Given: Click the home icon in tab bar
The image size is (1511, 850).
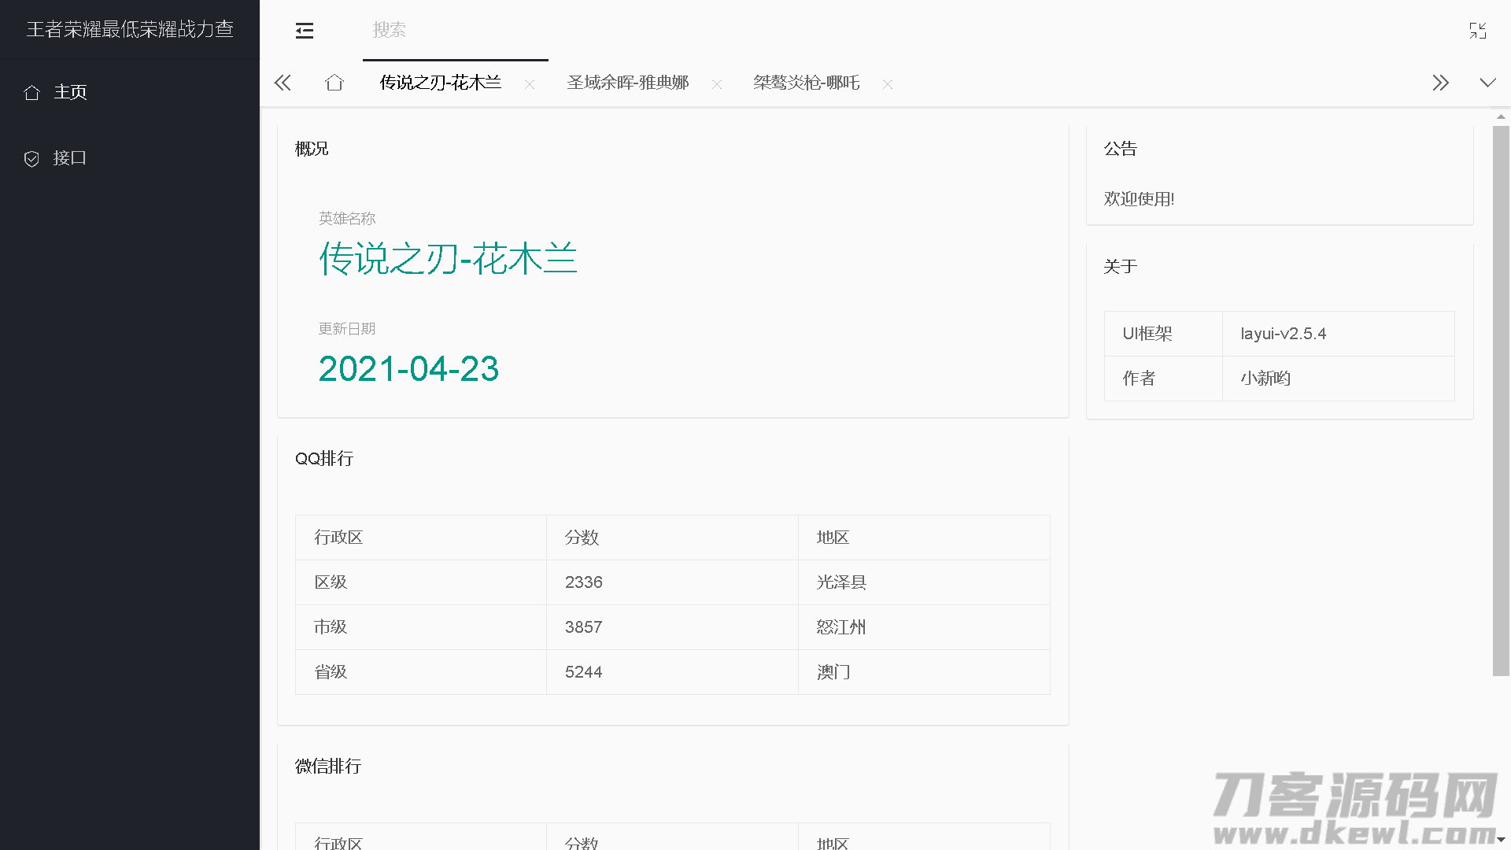Looking at the screenshot, I should [x=334, y=83].
